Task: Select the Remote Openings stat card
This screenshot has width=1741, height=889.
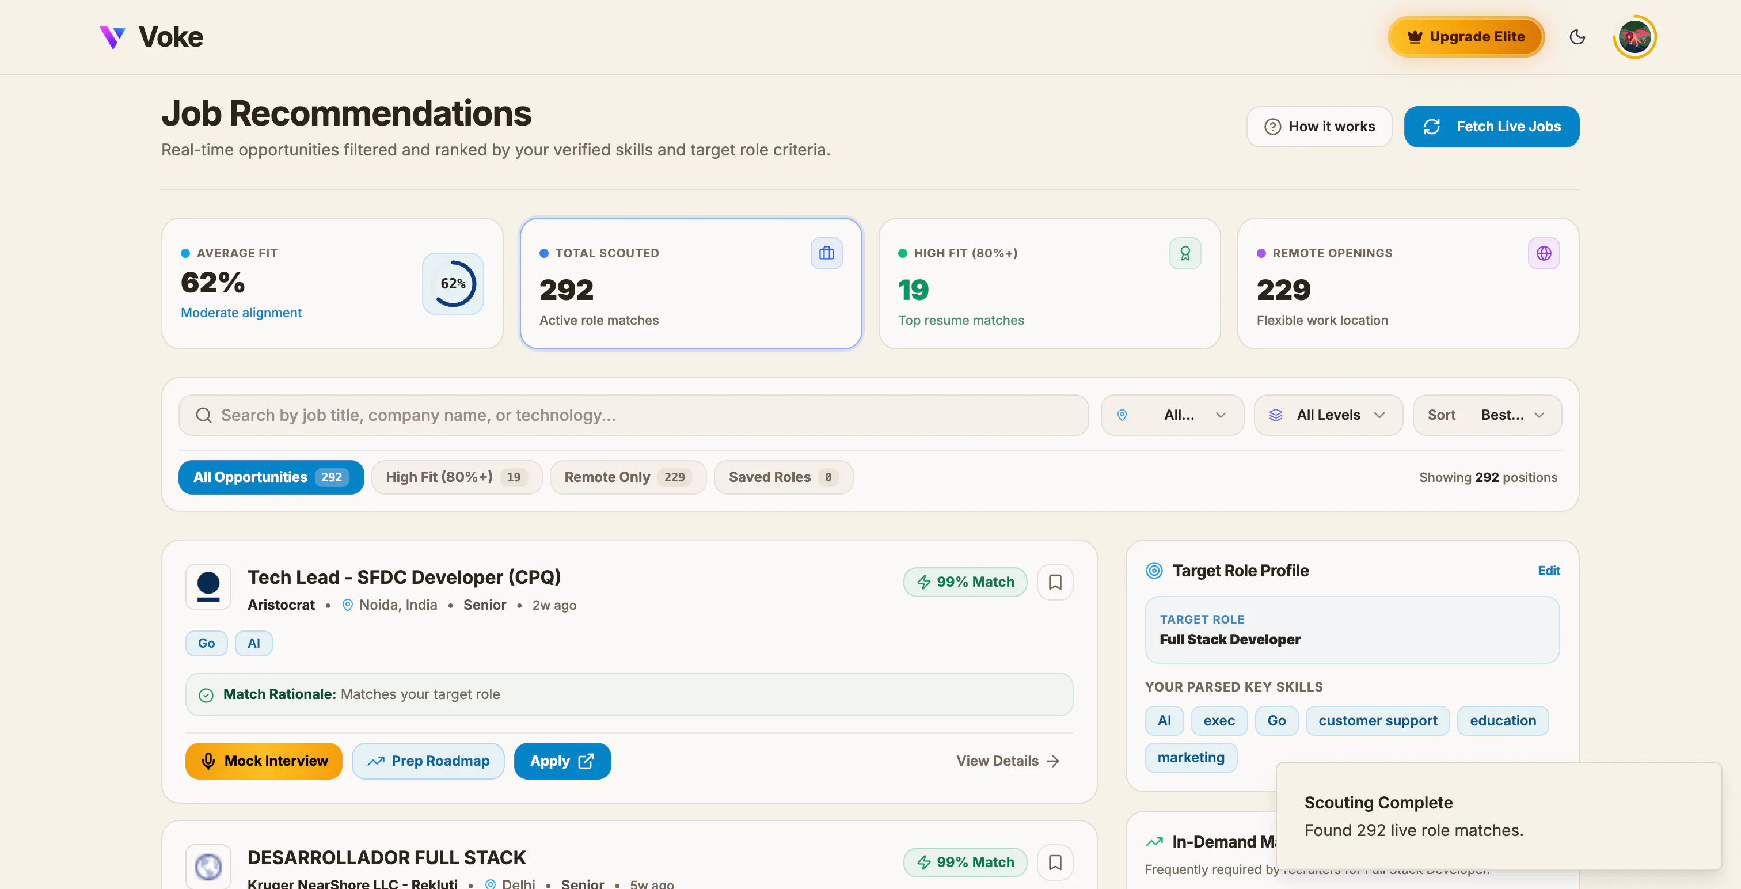Action: click(x=1408, y=283)
